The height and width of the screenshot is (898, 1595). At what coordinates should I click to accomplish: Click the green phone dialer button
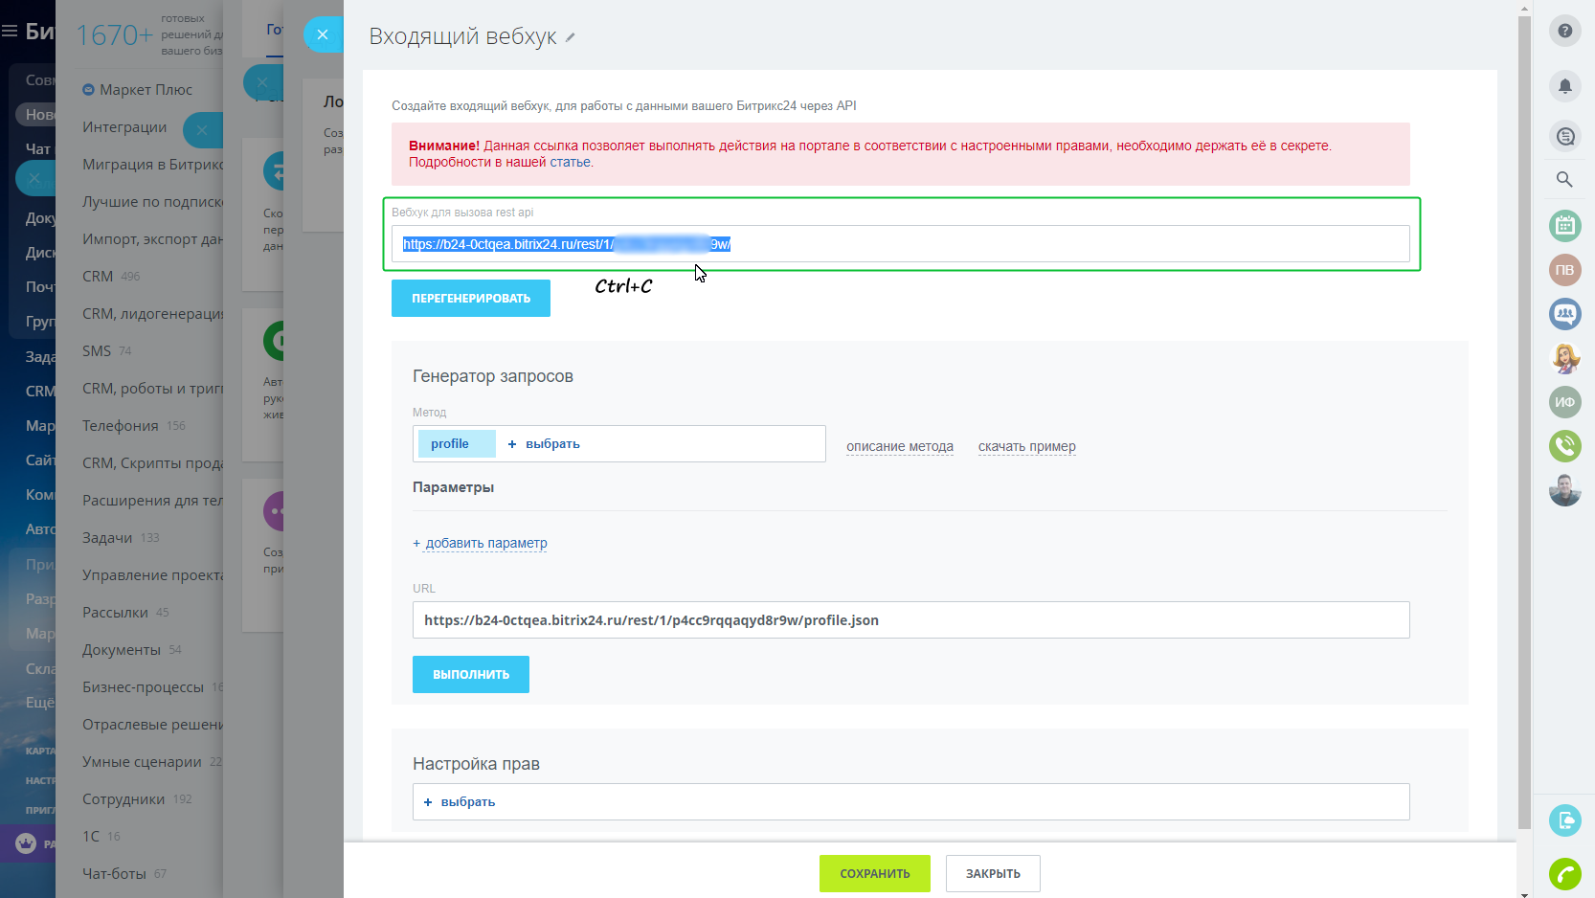[x=1564, y=874]
